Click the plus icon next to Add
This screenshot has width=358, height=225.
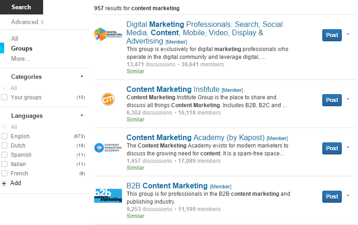point(4,183)
